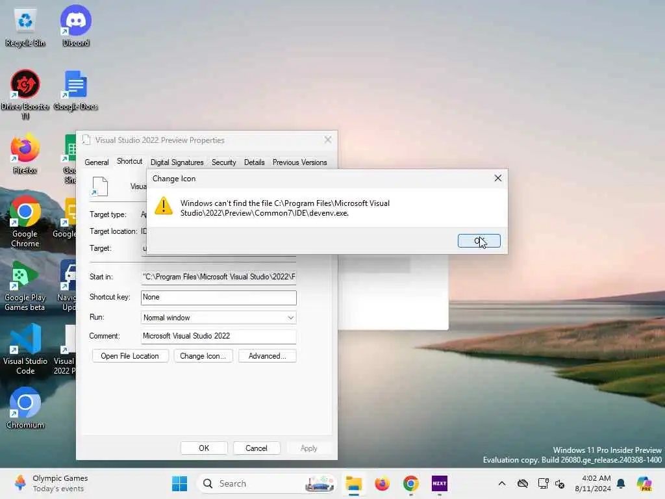The width and height of the screenshot is (665, 499).
Task: Select Google Play Games beta icon
Action: tap(25, 286)
